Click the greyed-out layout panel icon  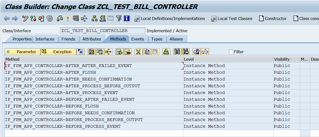111,18
